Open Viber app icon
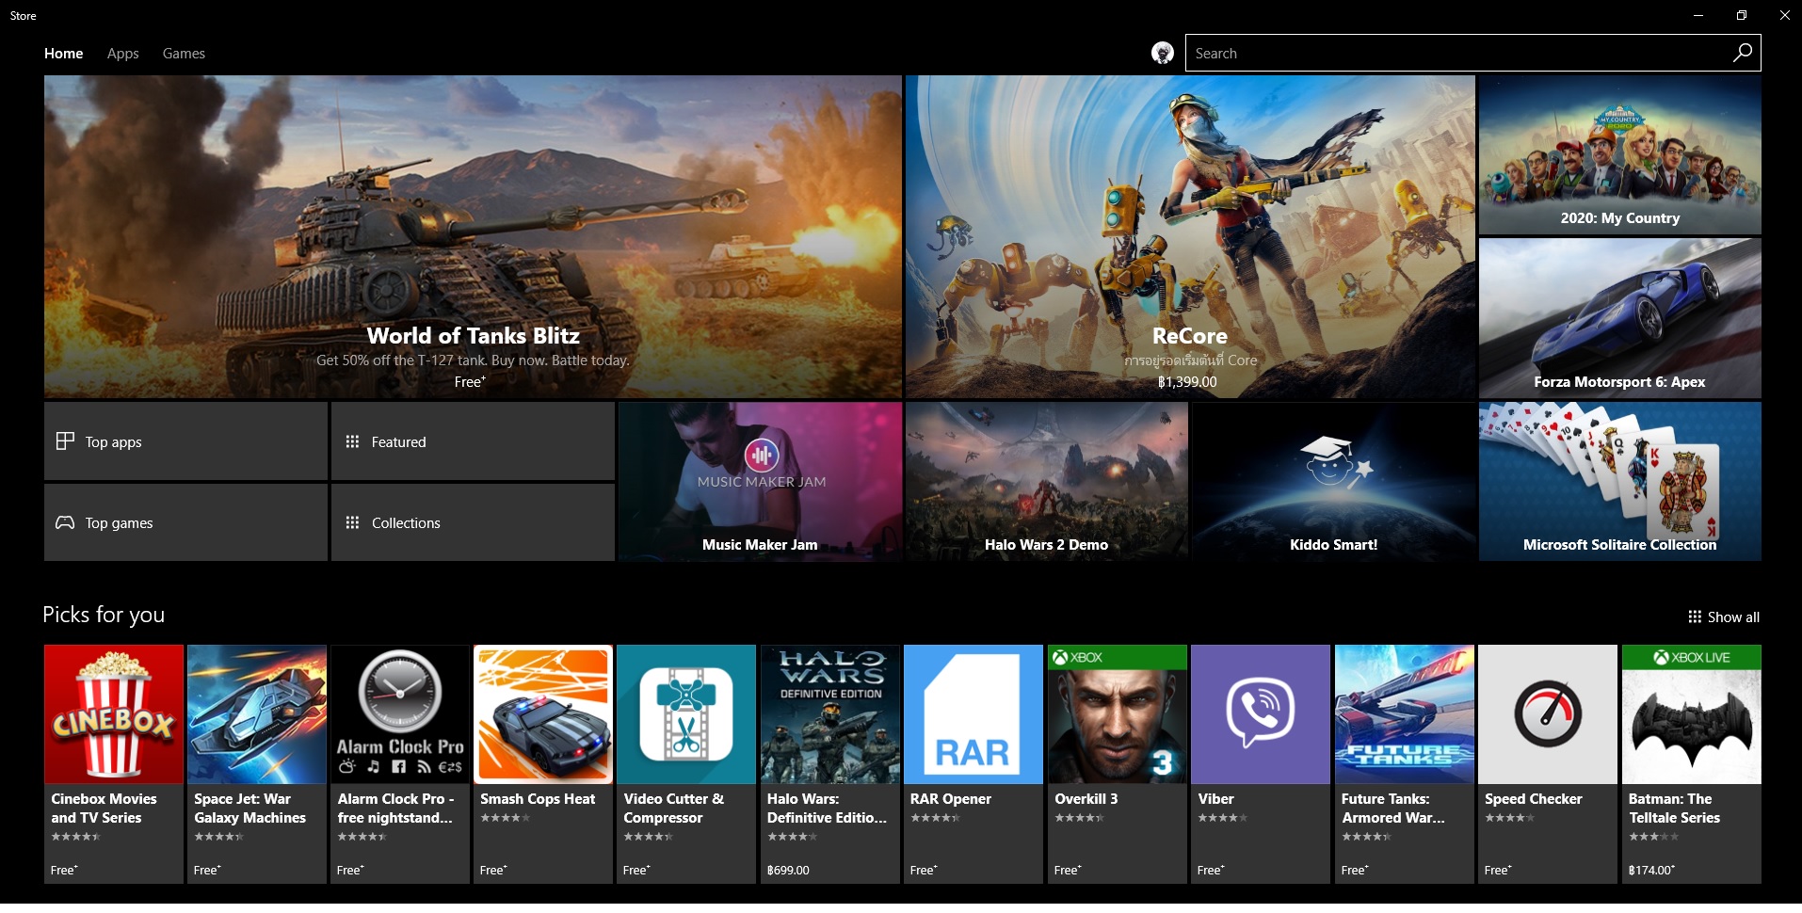The height and width of the screenshot is (913, 1802). pyautogui.click(x=1261, y=713)
